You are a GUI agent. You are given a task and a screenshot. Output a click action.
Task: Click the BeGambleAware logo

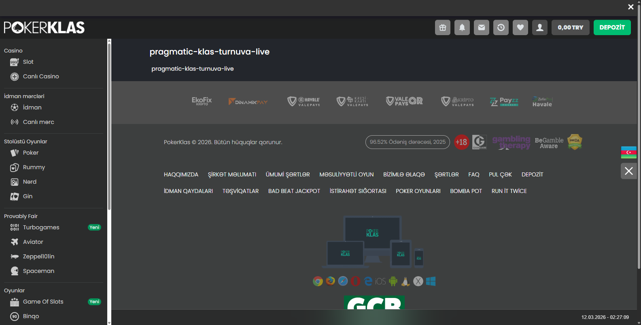tap(549, 143)
